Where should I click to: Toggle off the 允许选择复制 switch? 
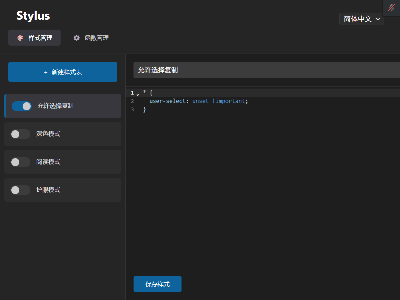pyautogui.click(x=22, y=106)
